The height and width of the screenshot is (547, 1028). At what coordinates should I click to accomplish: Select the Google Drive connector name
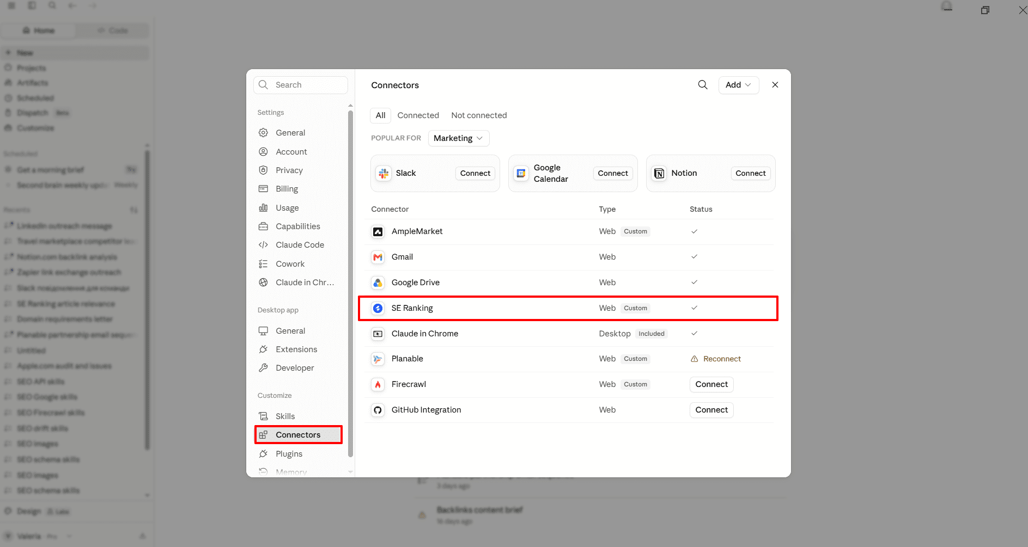tap(415, 282)
